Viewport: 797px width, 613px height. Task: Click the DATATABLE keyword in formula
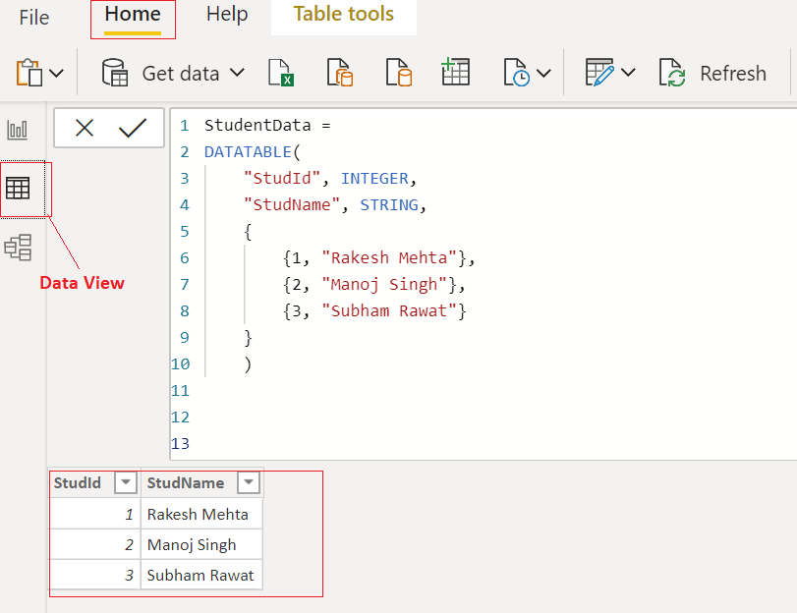click(x=248, y=151)
